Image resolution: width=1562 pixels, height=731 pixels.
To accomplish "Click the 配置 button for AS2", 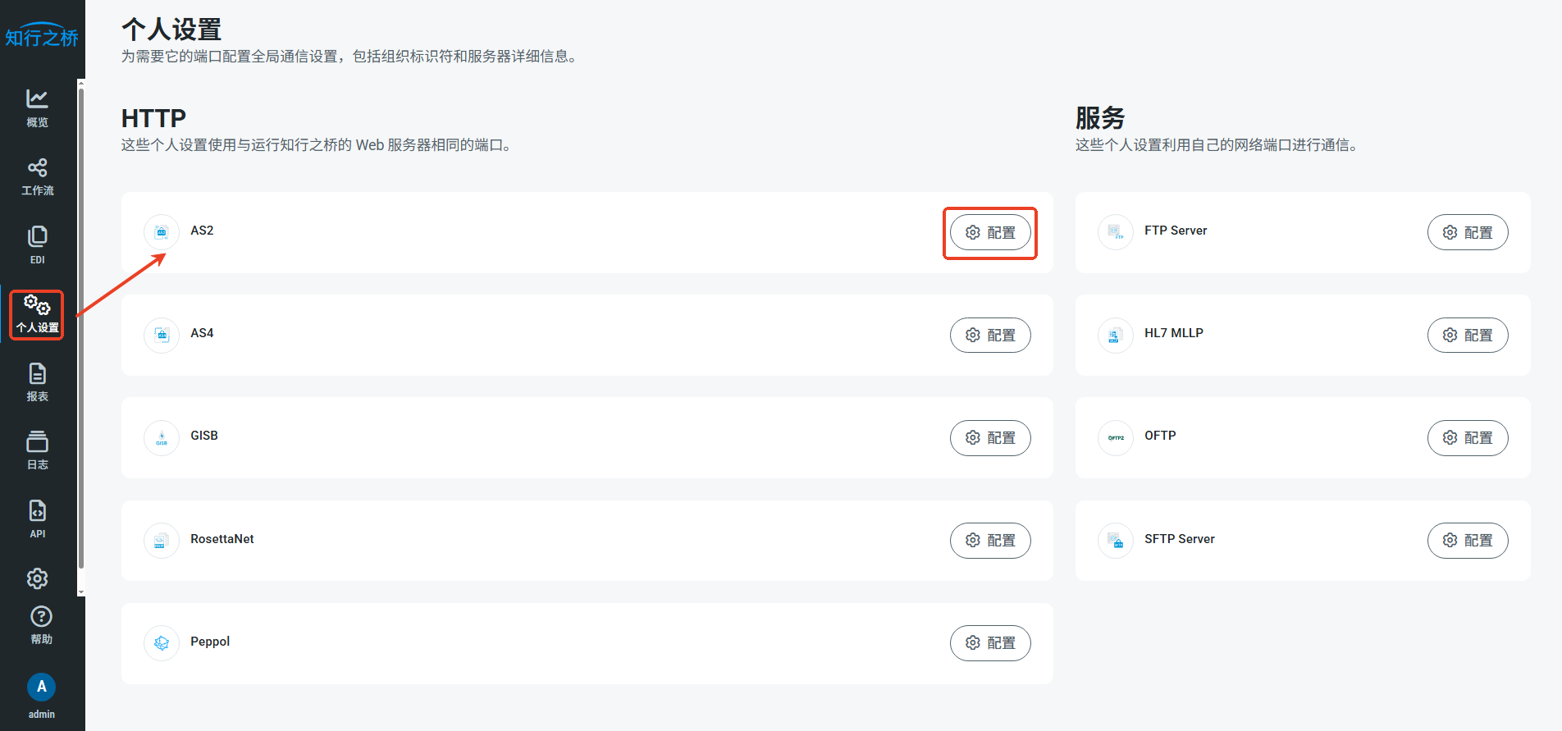I will [x=990, y=233].
